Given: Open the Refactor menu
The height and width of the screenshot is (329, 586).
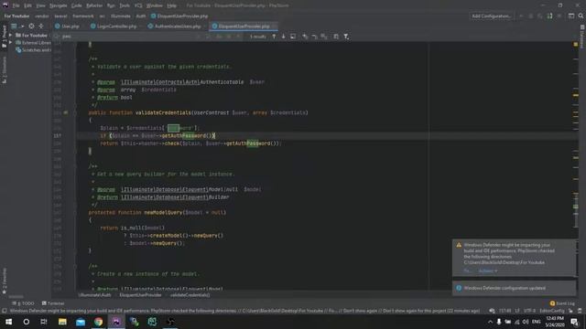Looking at the screenshot, I should click(94, 5).
